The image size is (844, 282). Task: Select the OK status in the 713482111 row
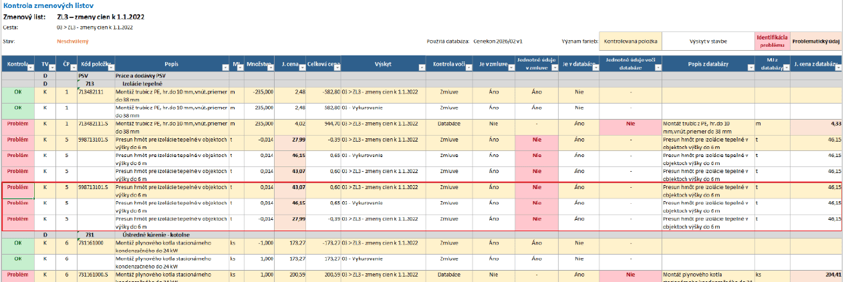(18, 94)
